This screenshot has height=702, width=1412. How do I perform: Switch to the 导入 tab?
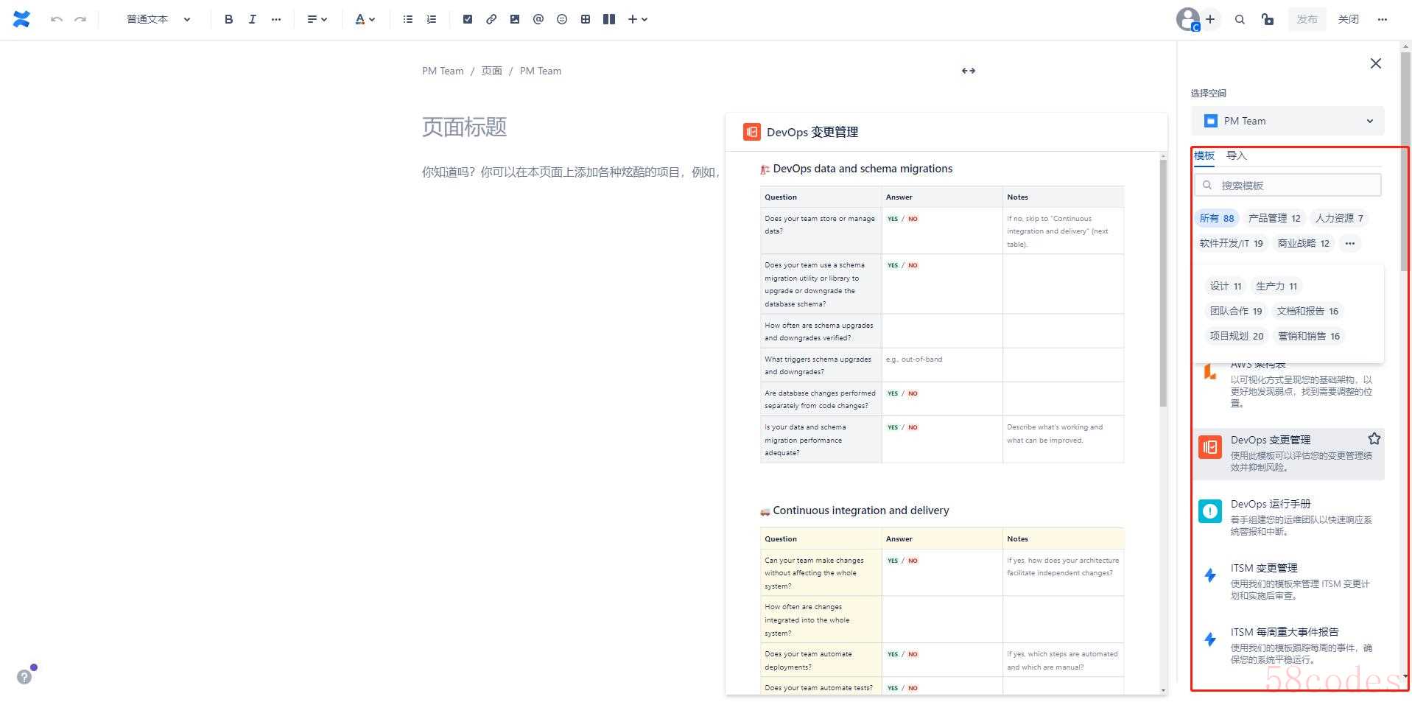(1236, 155)
